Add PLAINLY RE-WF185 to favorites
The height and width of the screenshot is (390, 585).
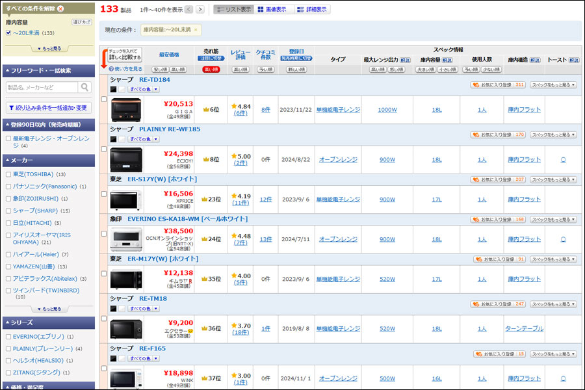coord(498,135)
